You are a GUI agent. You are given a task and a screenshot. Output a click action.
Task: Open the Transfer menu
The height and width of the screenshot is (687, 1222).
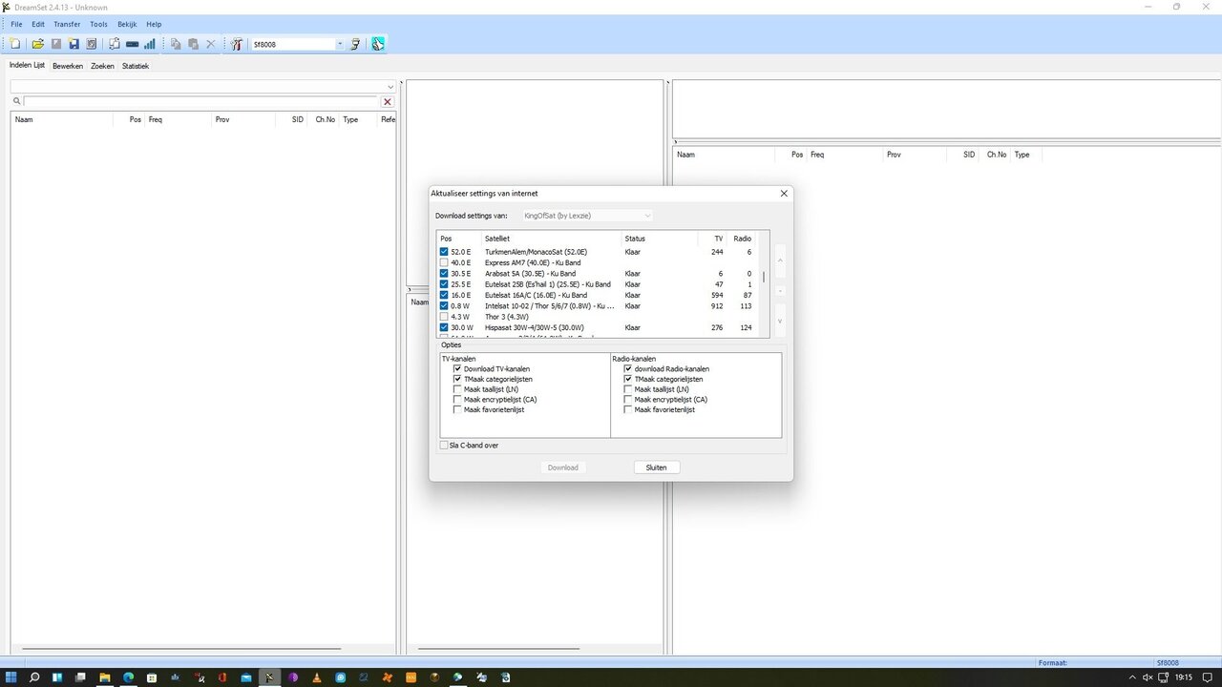[x=67, y=24]
